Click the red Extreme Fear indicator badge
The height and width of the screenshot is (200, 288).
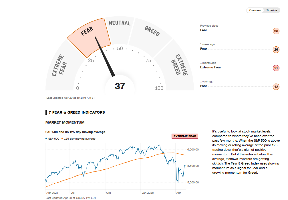point(185,136)
